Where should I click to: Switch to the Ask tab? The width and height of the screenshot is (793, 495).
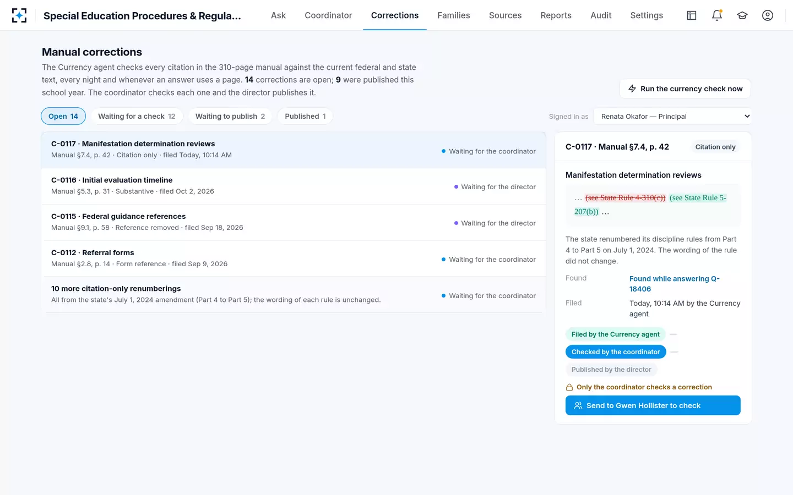[278, 15]
